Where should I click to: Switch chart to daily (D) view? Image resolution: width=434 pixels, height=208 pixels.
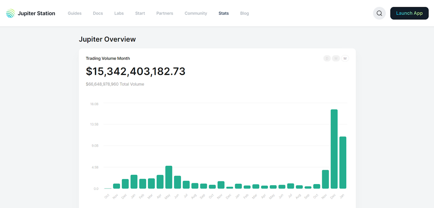pos(327,58)
